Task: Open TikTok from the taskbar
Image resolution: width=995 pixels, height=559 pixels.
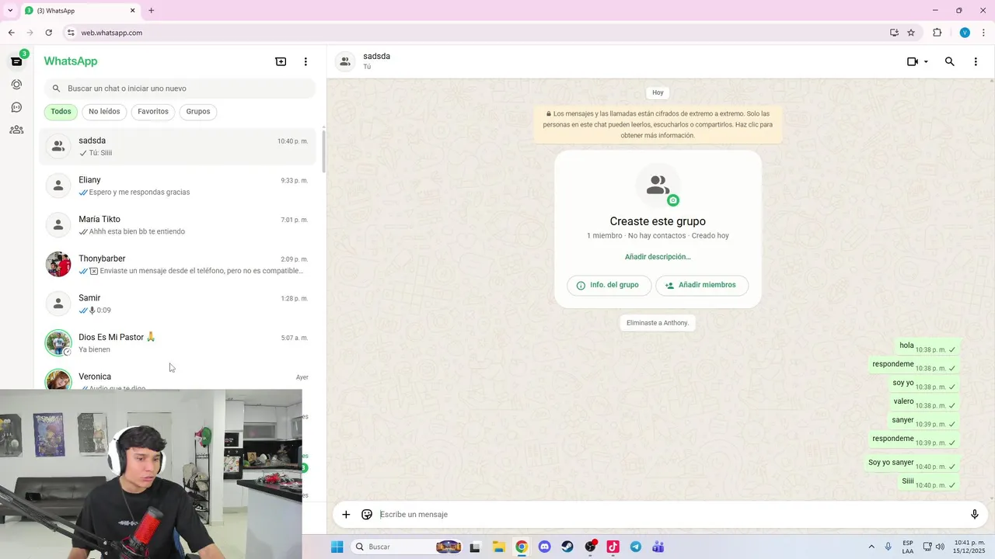Action: pyautogui.click(x=613, y=547)
